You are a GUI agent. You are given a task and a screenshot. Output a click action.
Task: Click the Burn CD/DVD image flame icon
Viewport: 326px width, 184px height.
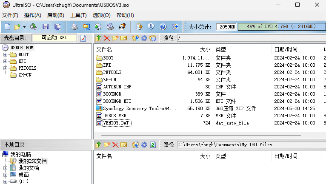122,27
